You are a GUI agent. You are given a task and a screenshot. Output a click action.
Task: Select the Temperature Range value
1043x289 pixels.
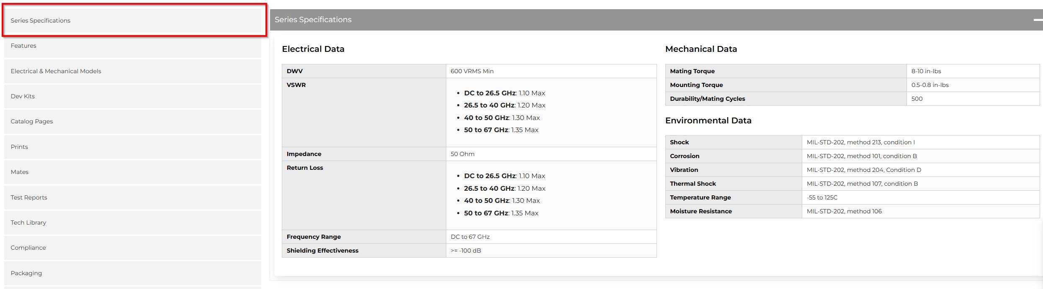(822, 197)
